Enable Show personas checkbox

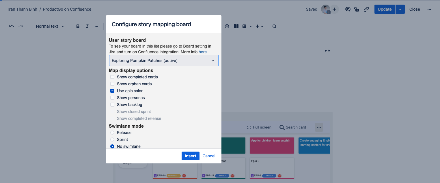[112, 98]
